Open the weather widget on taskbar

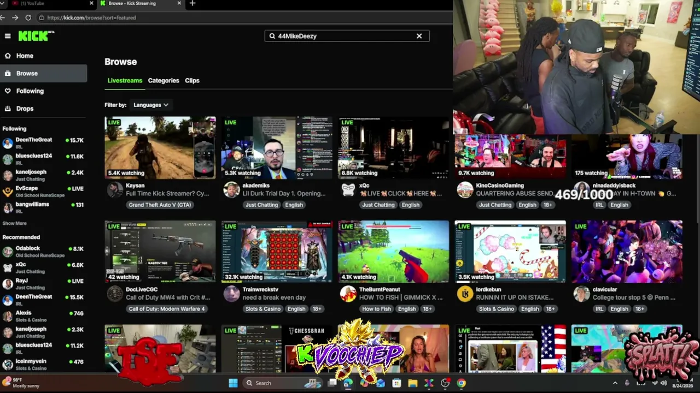[22, 383]
